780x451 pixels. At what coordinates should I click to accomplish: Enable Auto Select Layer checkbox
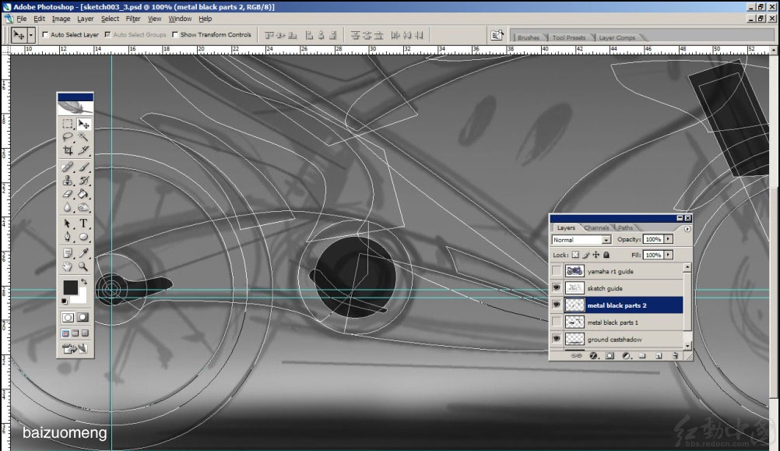click(x=45, y=35)
